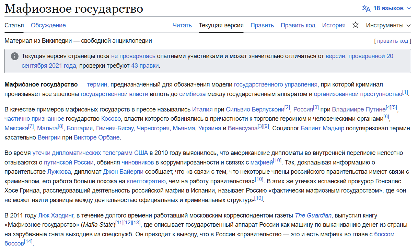The image size is (418, 251).
Task: Click footnote reference [13]
Action: pyautogui.click(x=136, y=223)
